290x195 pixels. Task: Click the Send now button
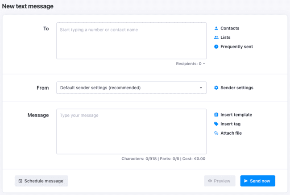pyautogui.click(x=257, y=181)
